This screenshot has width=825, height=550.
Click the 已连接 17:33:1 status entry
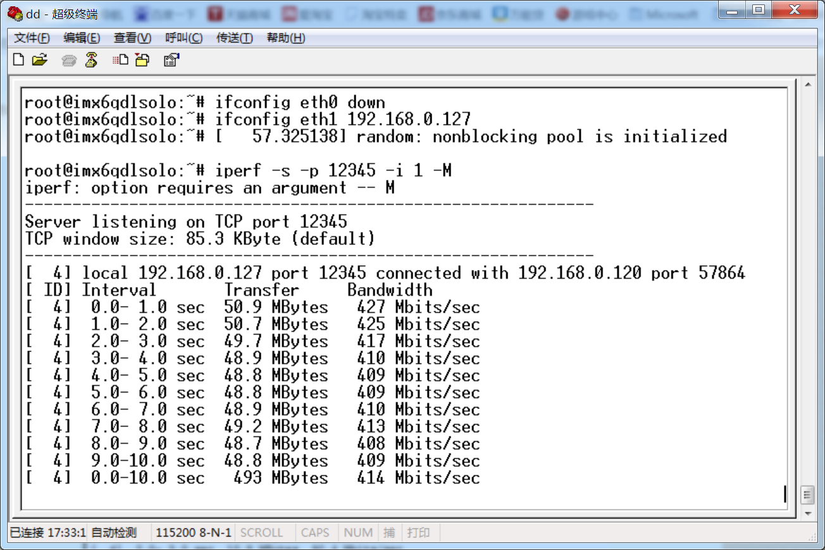(47, 533)
